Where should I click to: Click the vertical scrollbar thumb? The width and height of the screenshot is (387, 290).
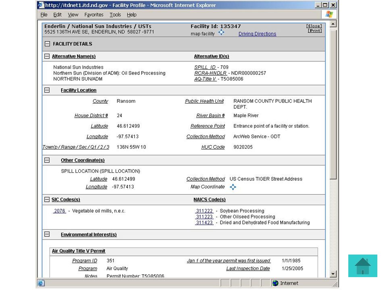click(333, 105)
